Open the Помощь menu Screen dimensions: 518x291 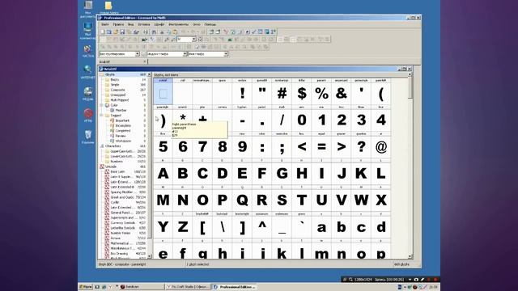(x=210, y=24)
